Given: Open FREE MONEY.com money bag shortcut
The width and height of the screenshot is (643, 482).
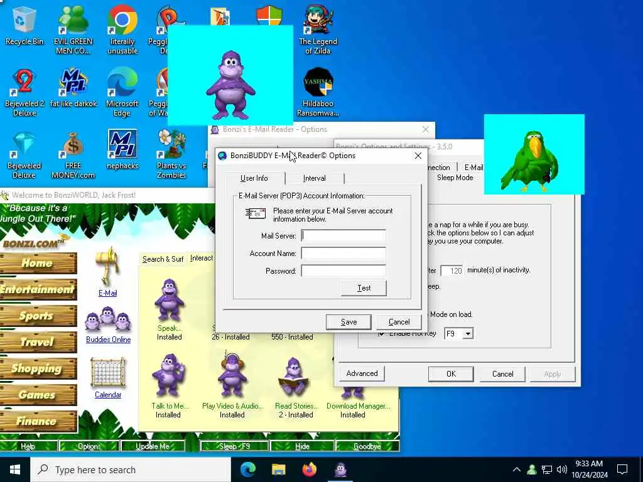Looking at the screenshot, I should [73, 155].
